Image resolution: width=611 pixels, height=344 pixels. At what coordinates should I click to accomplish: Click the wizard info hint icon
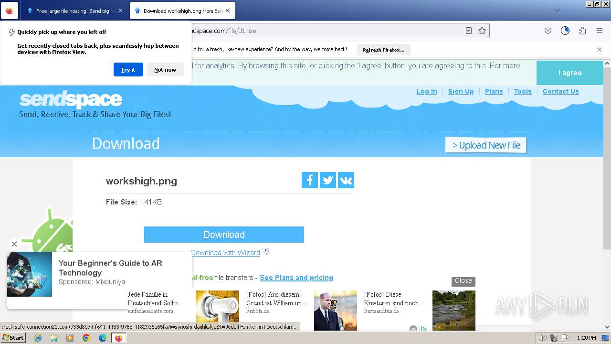[266, 251]
